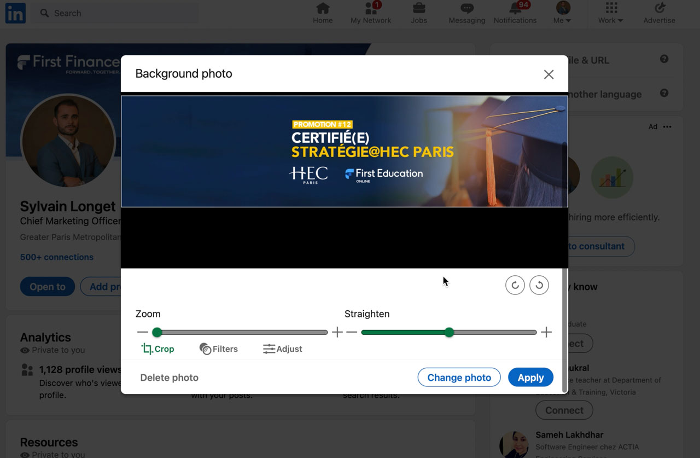Screen dimensions: 700x458
Task: Open the Ad options three-dot menu
Action: click(x=667, y=126)
